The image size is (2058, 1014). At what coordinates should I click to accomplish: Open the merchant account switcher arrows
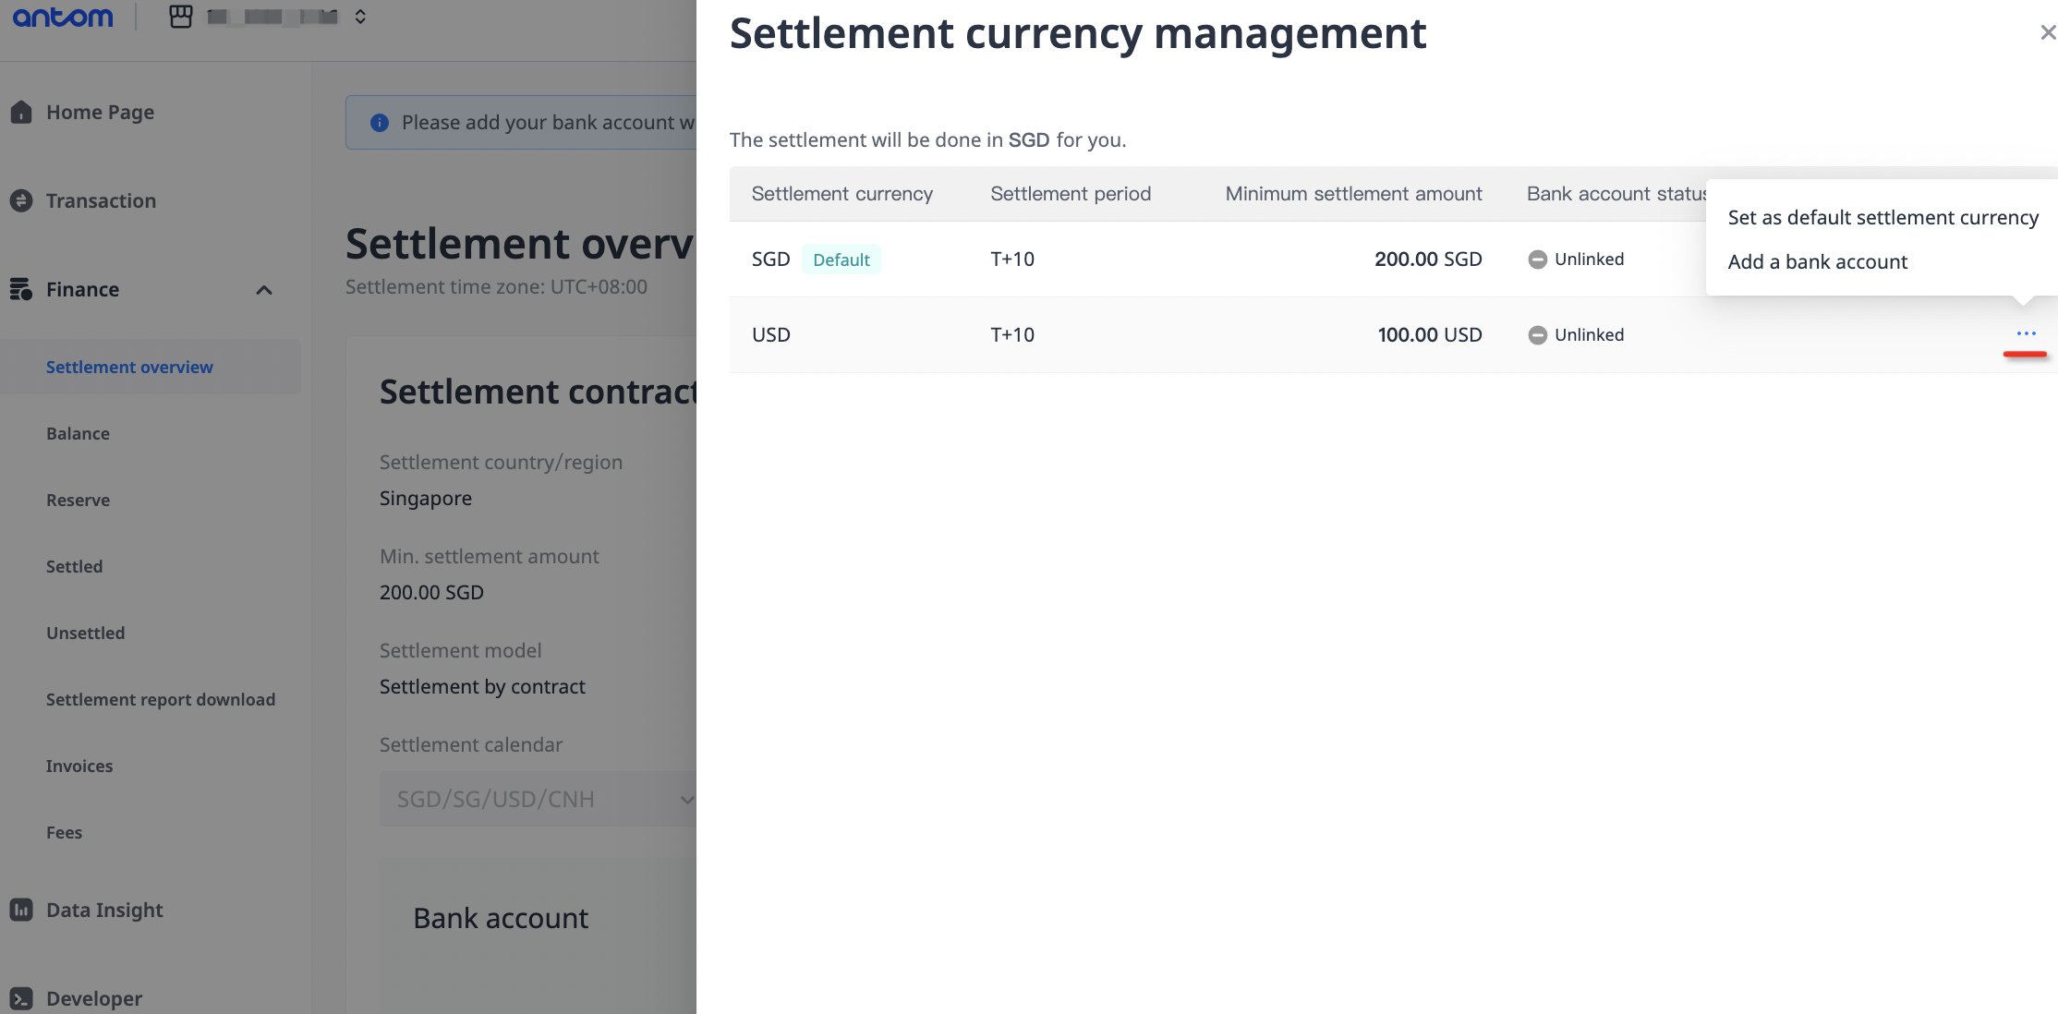pos(360,17)
